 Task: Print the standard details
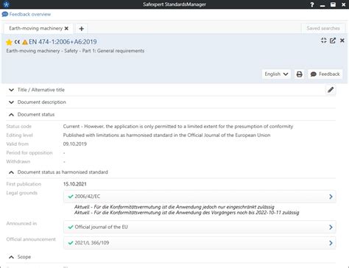(x=299, y=74)
